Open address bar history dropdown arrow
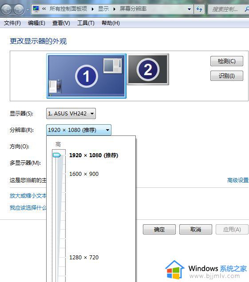 [x=189, y=9]
